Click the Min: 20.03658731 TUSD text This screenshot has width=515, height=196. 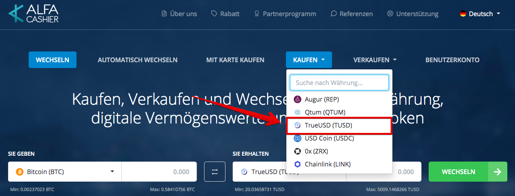[x=260, y=189]
